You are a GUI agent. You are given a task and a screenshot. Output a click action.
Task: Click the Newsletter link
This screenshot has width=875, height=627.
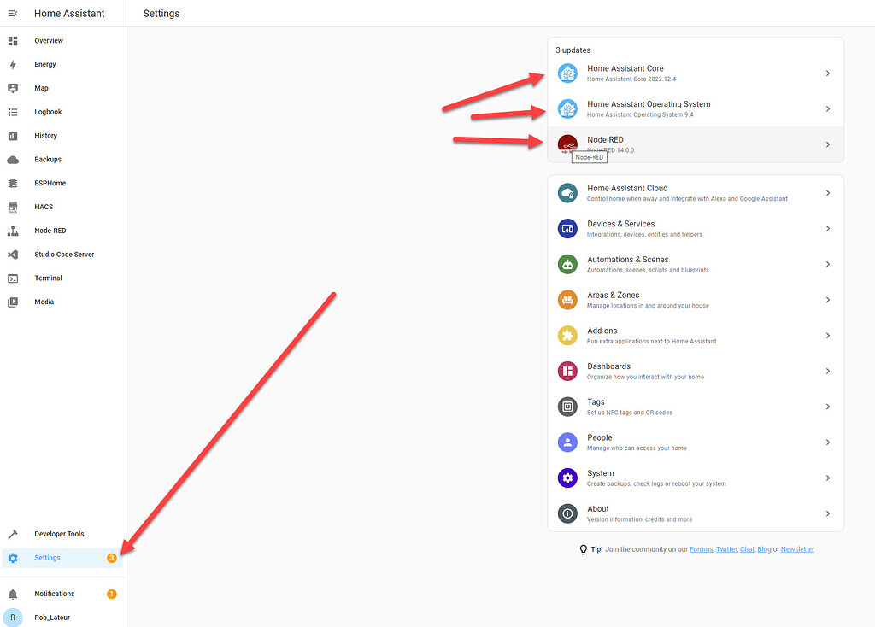(x=797, y=549)
